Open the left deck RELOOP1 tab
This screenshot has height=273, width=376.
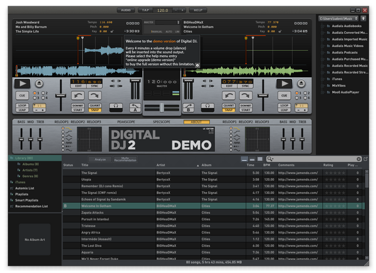(61, 122)
